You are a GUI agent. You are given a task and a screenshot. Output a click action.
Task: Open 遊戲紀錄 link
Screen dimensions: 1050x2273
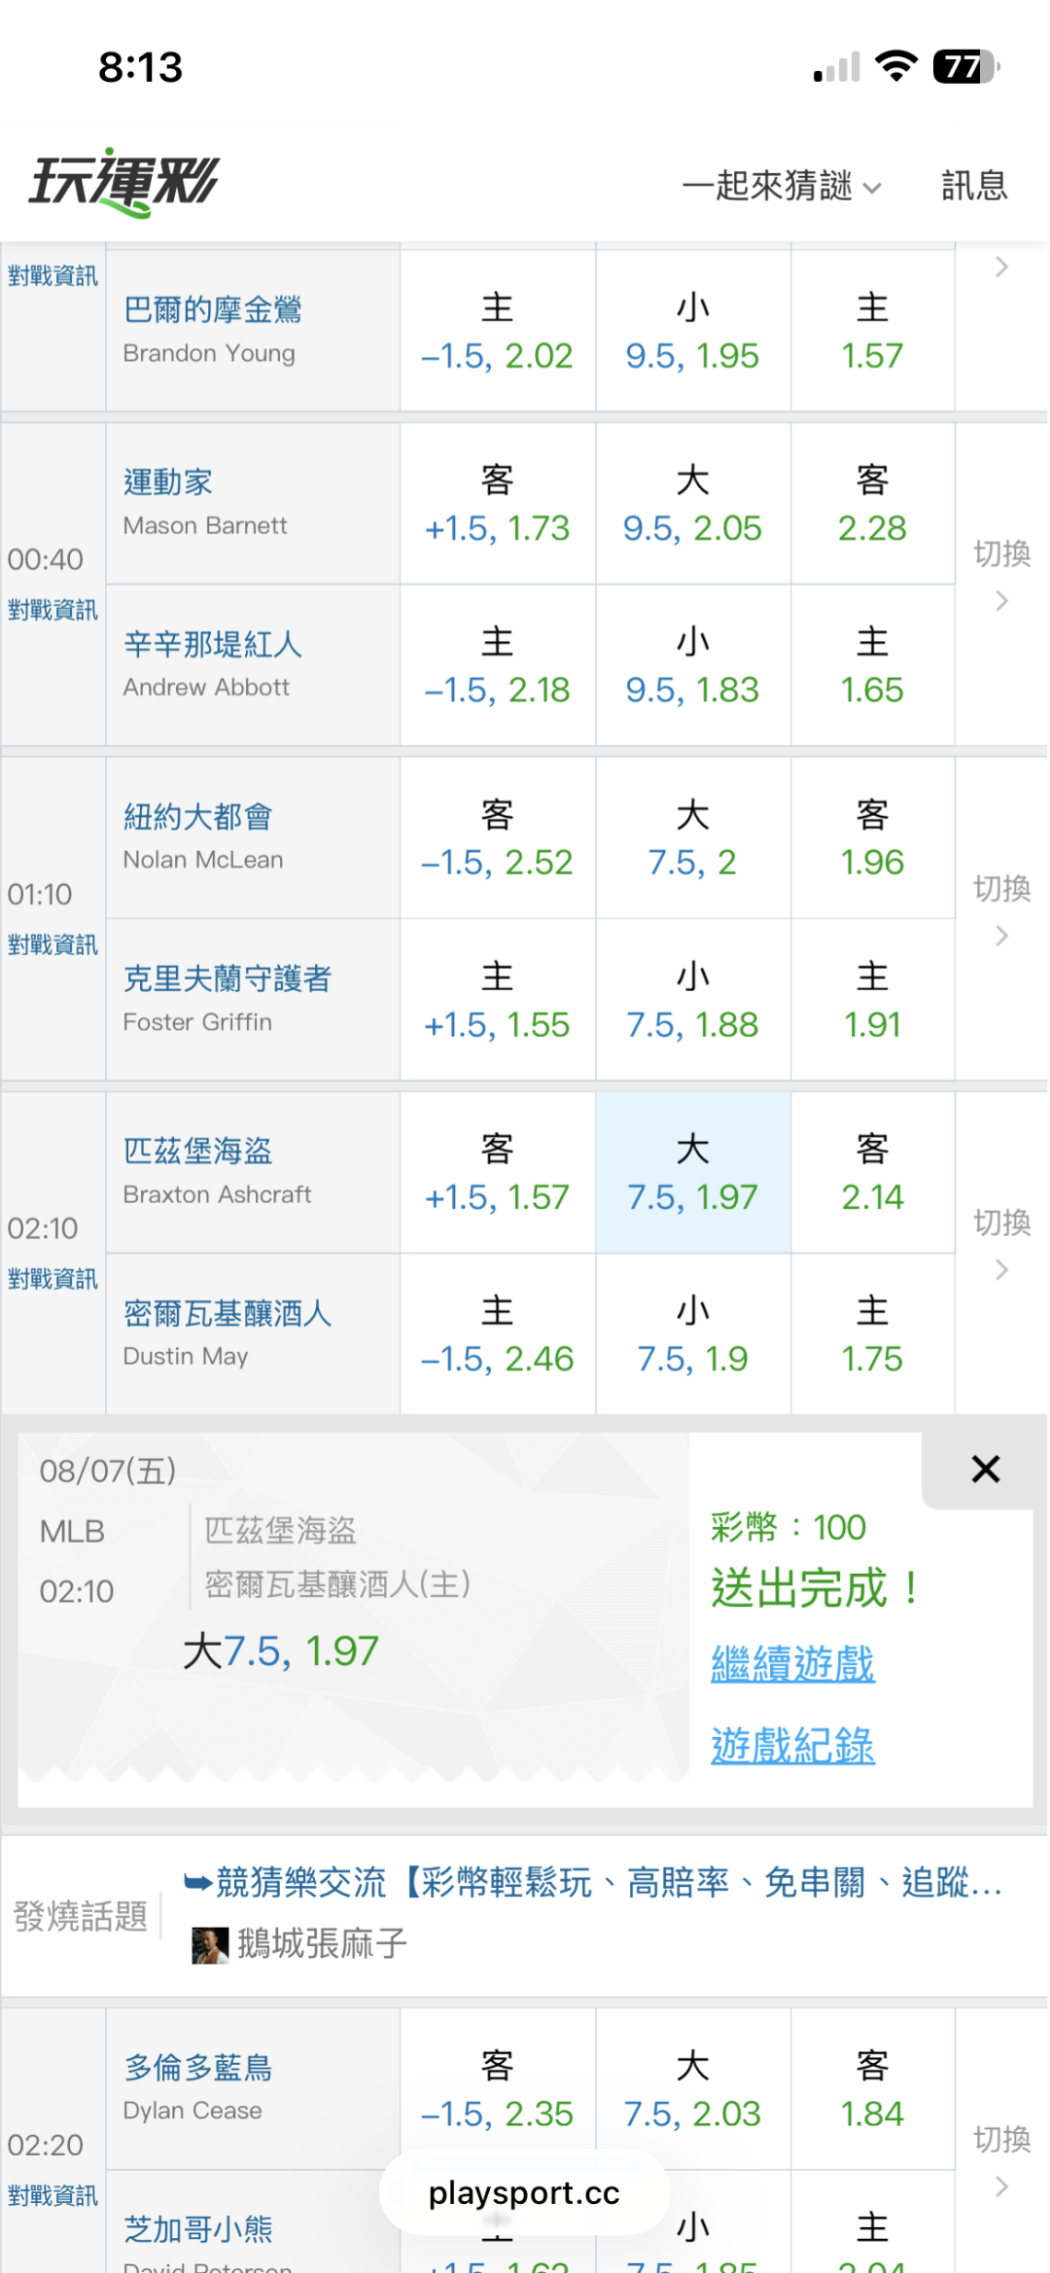tap(792, 1746)
